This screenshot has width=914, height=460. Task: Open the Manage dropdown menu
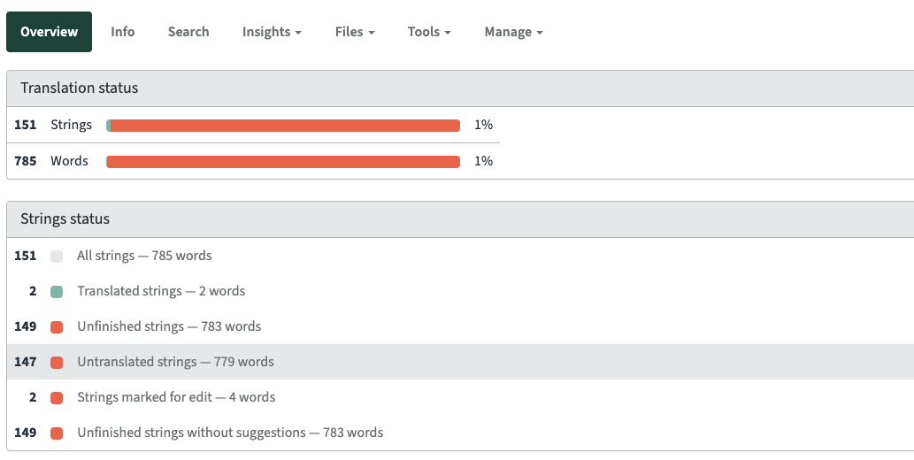(x=513, y=32)
